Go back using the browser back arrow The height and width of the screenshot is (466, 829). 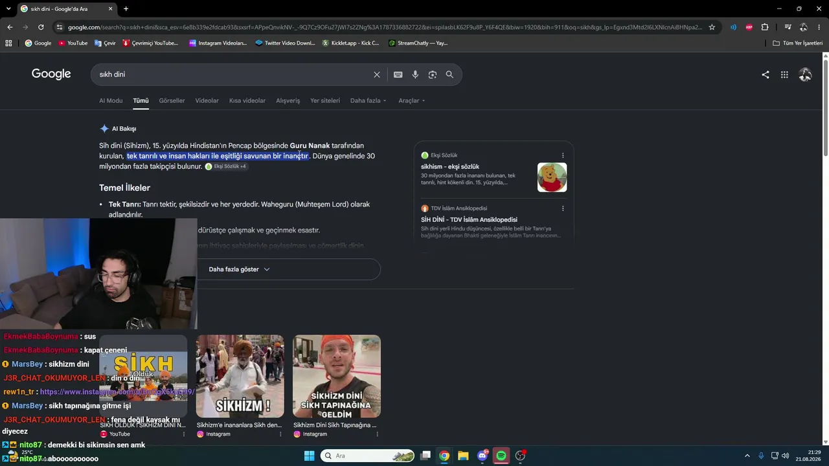(x=10, y=27)
